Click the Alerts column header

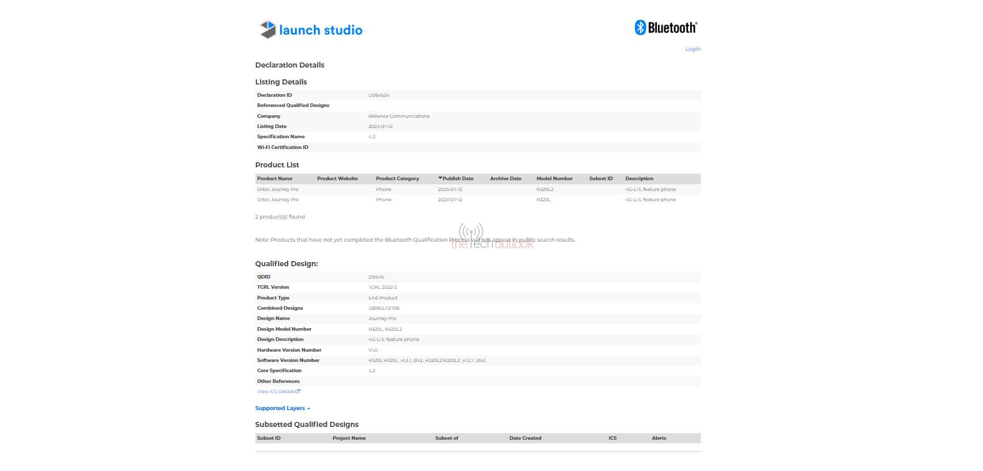[x=659, y=438]
